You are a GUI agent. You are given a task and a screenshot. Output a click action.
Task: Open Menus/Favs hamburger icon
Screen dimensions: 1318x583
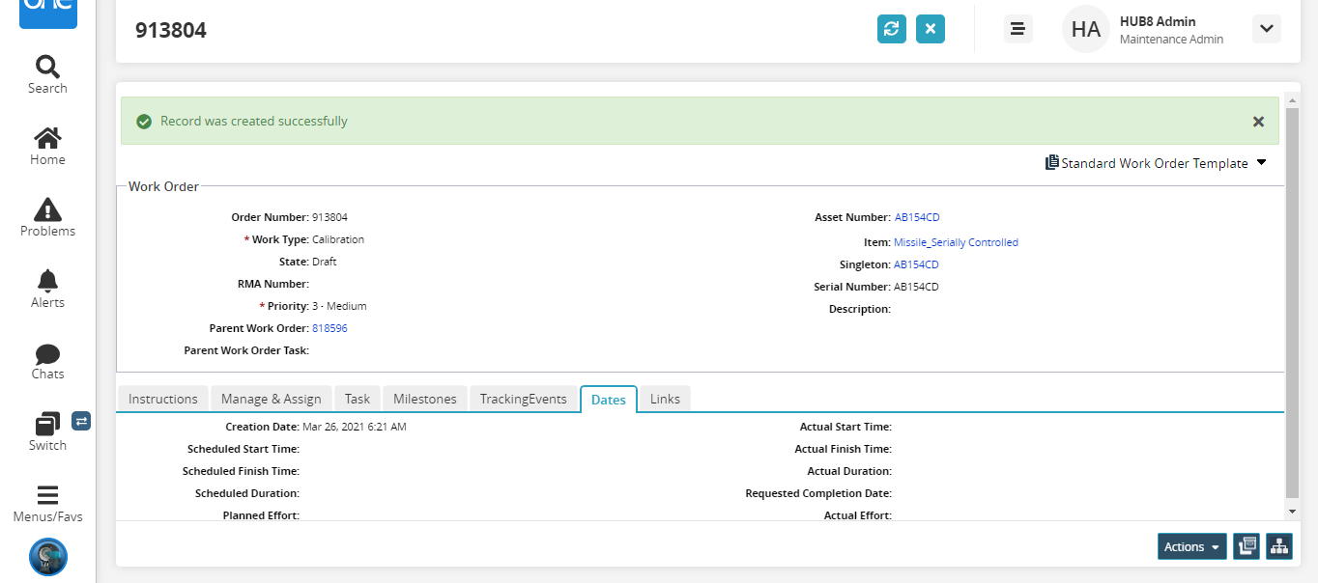(x=47, y=503)
